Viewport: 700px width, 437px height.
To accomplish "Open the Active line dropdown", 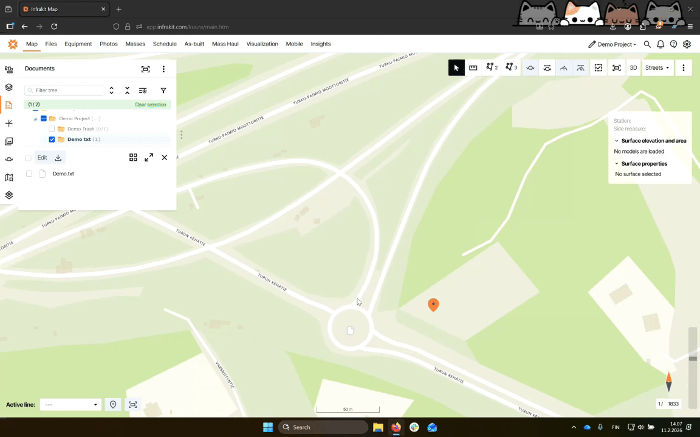I will coord(70,404).
